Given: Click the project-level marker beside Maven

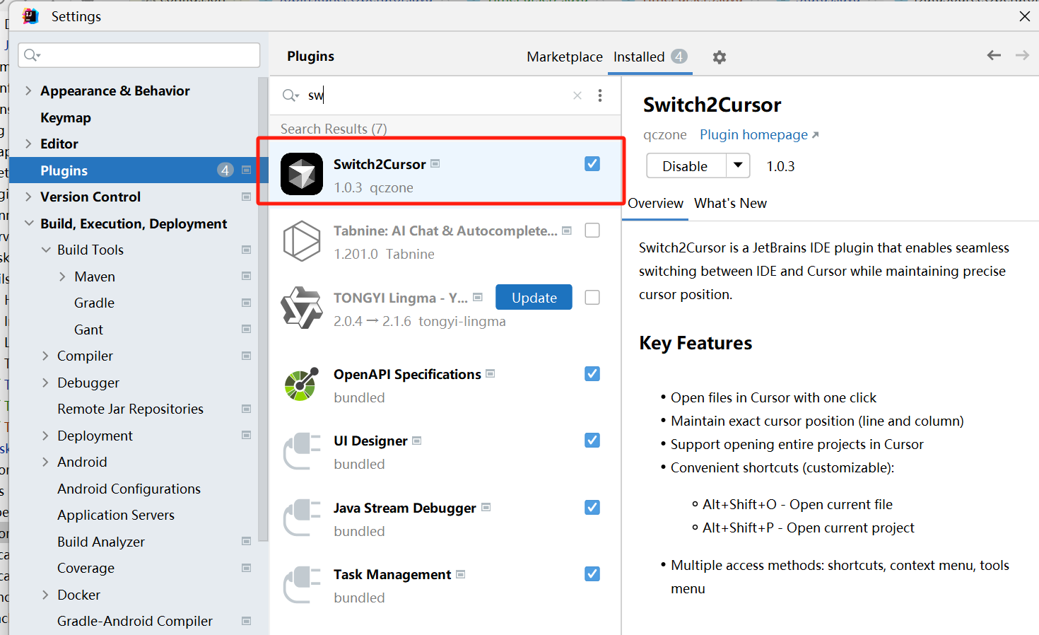Looking at the screenshot, I should pyautogui.click(x=247, y=276).
